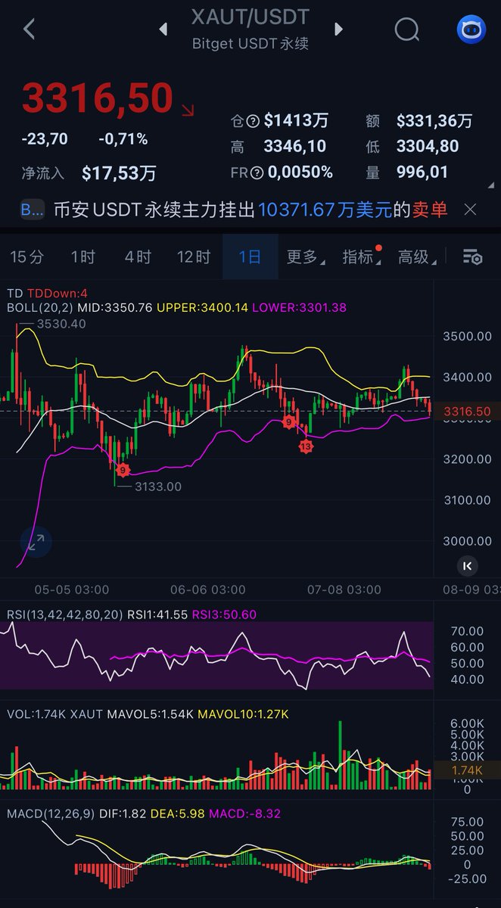Viewport: 501px width, 908px height.
Task: Tap the 06-06 03:00 date label
Action: pyautogui.click(x=207, y=589)
